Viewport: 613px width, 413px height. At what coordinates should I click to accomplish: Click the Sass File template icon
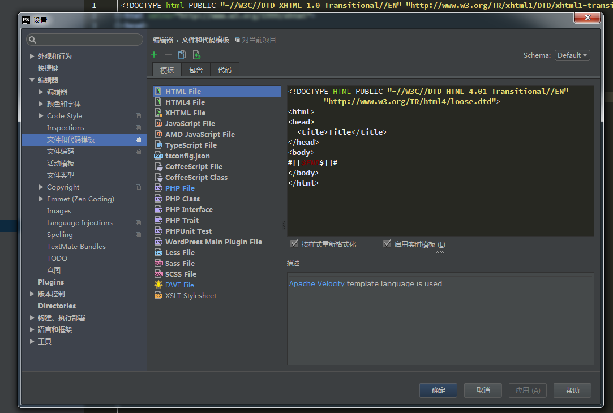(x=158, y=263)
